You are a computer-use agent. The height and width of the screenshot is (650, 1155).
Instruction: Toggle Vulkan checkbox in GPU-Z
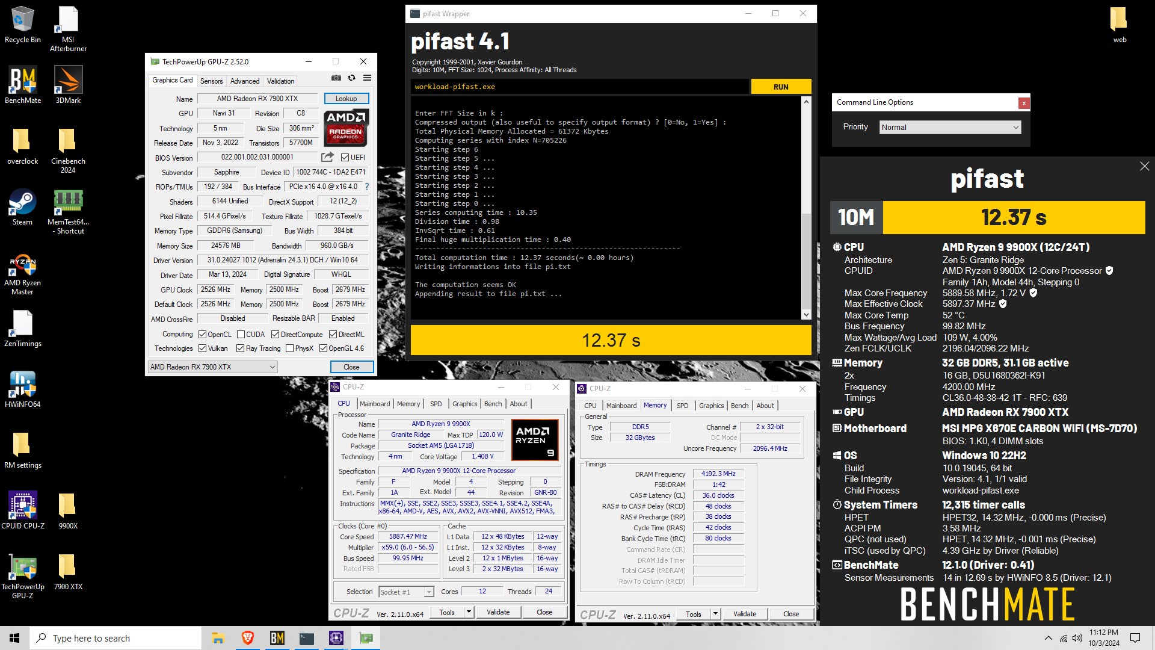203,348
